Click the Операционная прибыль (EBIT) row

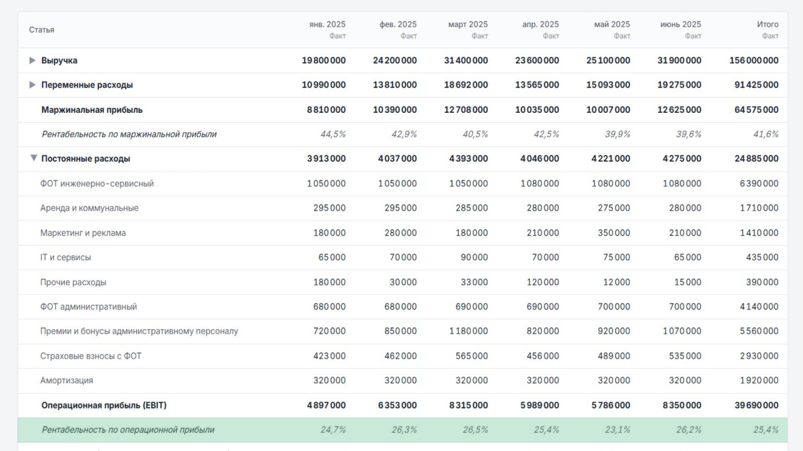pos(403,405)
